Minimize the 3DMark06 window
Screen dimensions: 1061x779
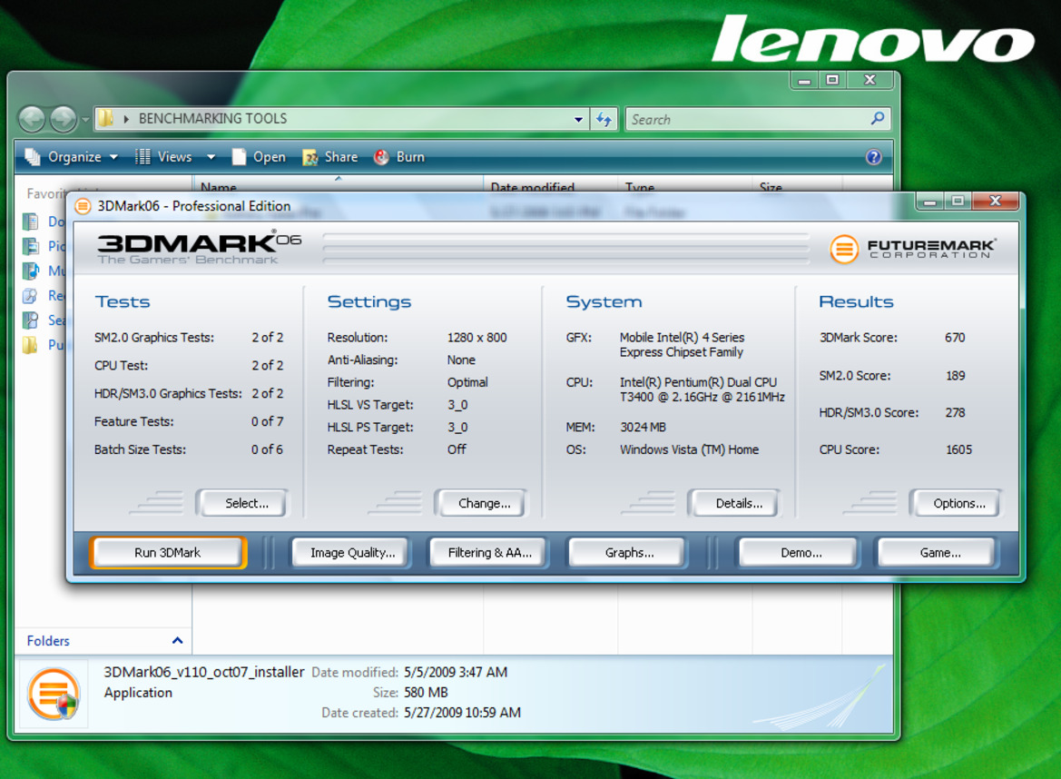(930, 201)
